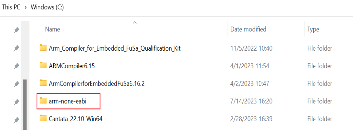This screenshot has height=130, width=353.
Task: Select the Cantata_22.10_Win64 folder name
Action: click(75, 119)
